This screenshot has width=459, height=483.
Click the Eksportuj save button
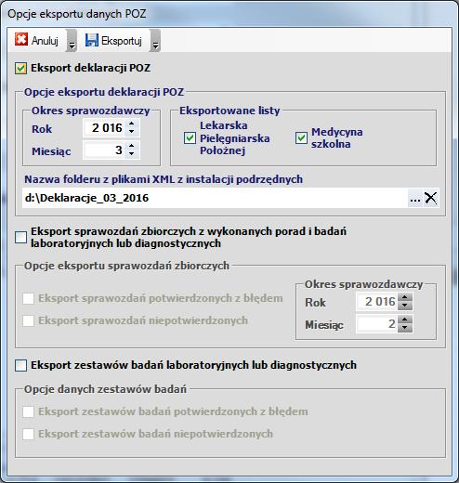[x=113, y=40]
